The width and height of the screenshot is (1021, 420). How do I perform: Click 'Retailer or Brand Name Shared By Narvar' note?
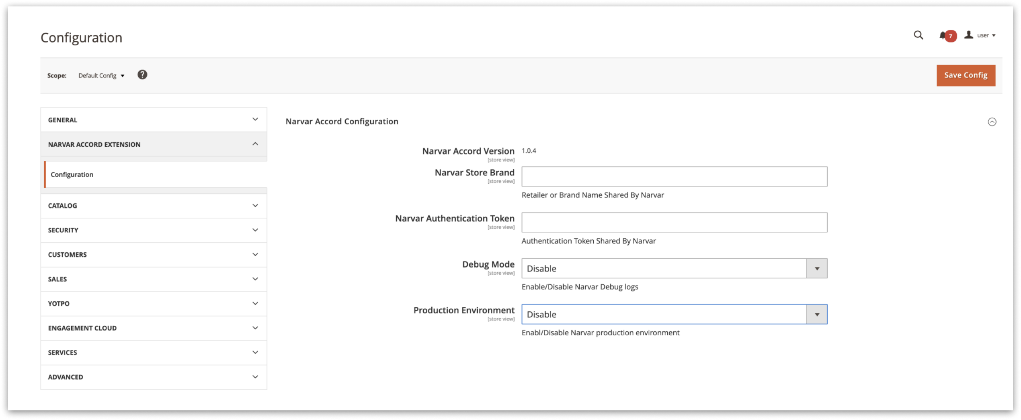tap(593, 195)
